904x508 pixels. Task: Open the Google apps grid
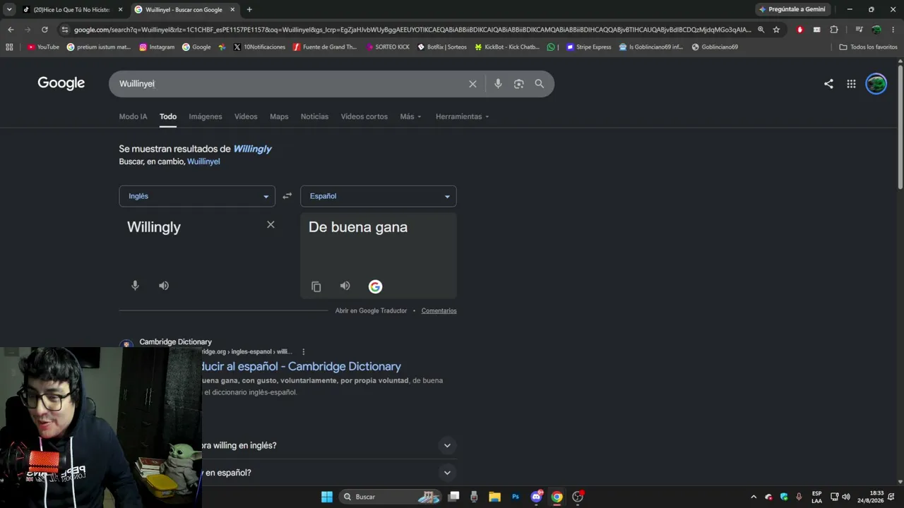click(x=851, y=84)
